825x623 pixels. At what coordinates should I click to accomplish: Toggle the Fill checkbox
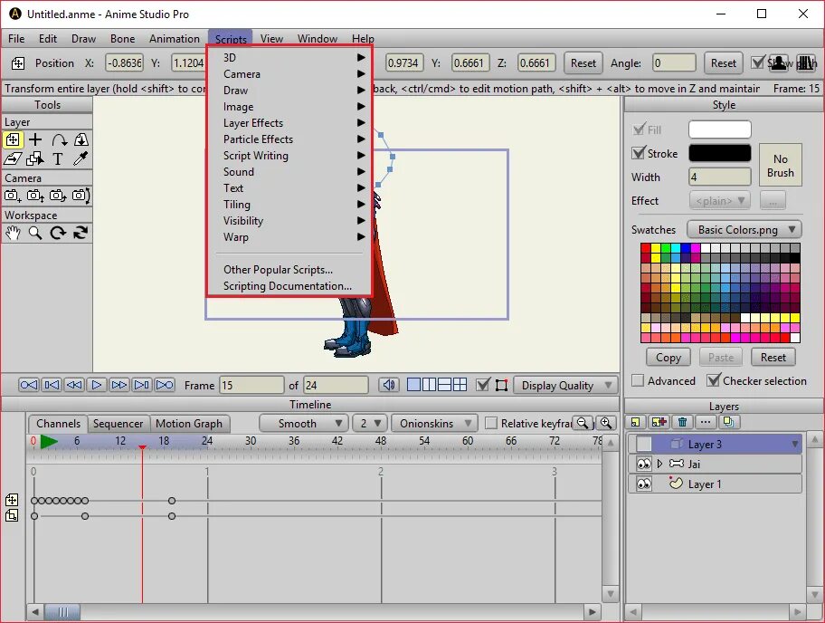639,129
